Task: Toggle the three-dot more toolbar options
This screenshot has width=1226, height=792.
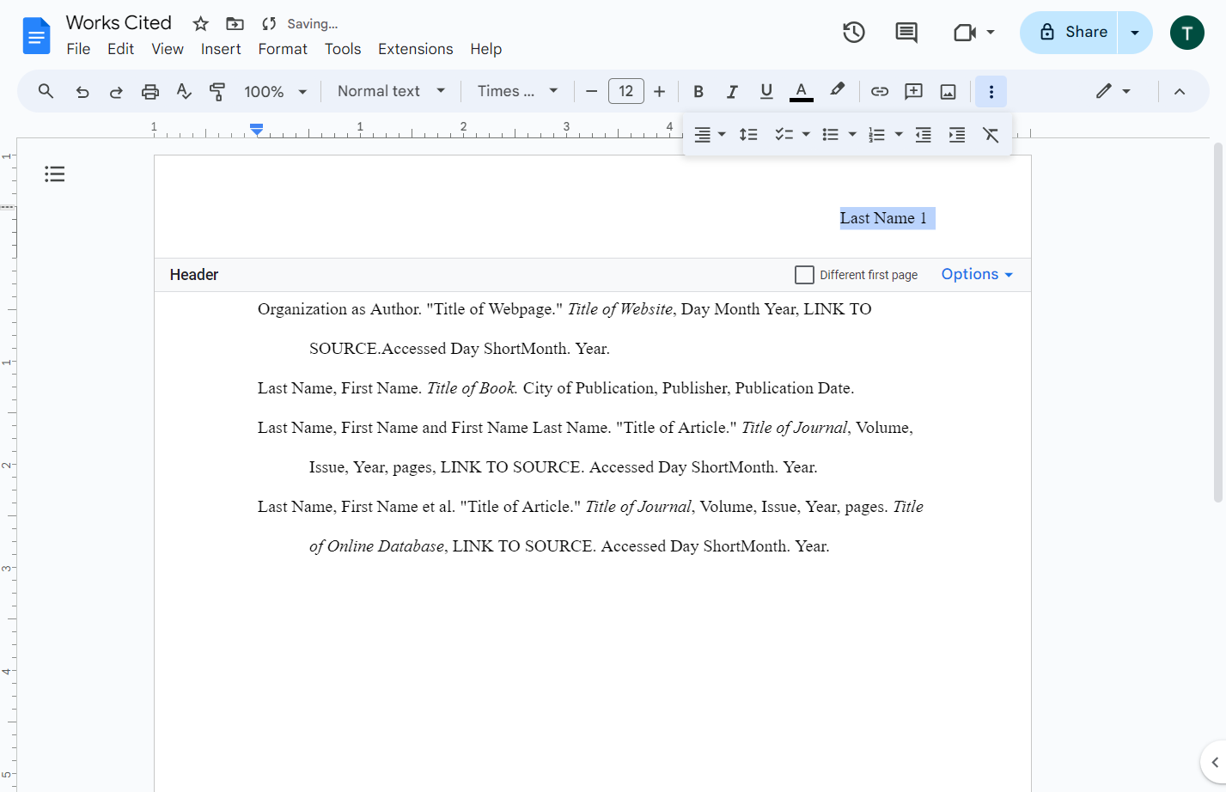Action: point(991,91)
